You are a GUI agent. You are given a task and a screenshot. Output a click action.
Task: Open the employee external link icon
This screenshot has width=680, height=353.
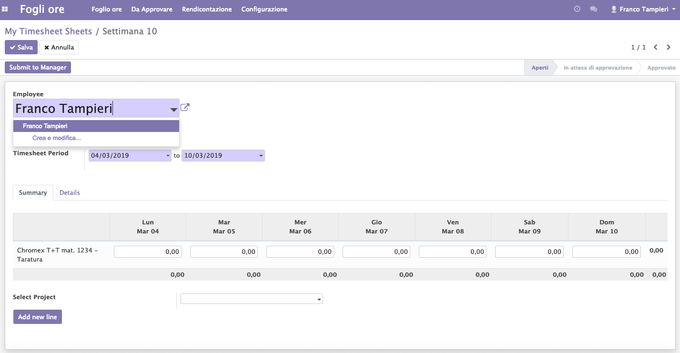pos(185,108)
